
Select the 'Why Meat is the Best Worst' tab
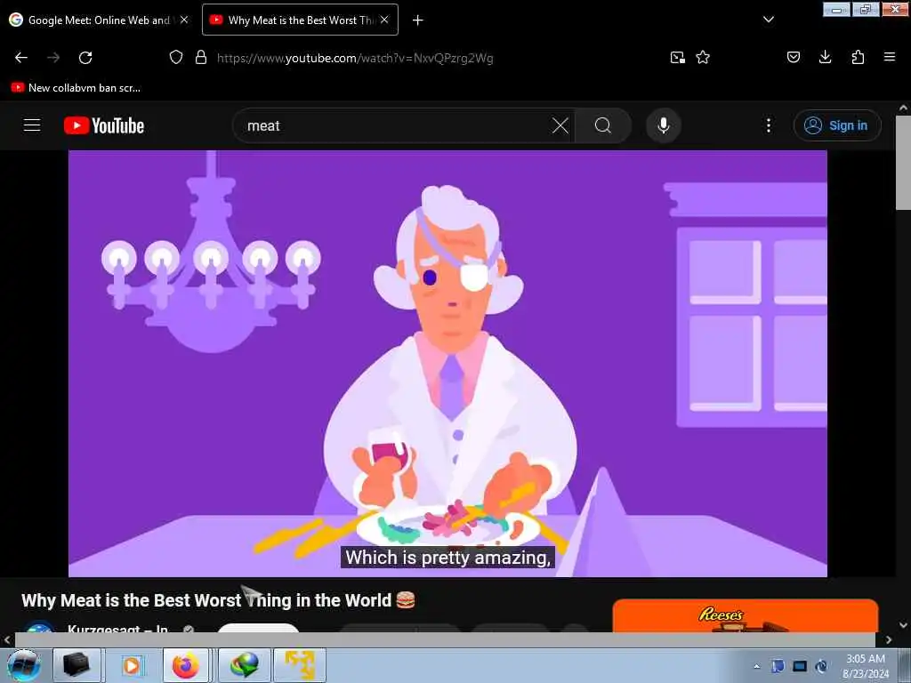[x=300, y=20]
